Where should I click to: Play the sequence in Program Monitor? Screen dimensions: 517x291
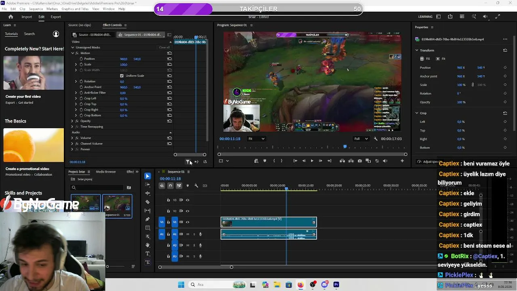(x=312, y=161)
